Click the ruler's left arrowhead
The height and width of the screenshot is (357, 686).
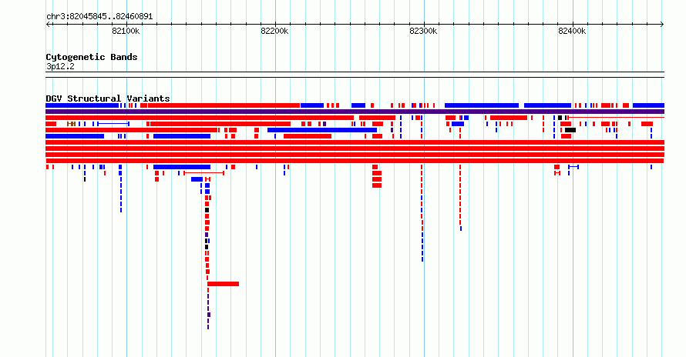tap(48, 24)
